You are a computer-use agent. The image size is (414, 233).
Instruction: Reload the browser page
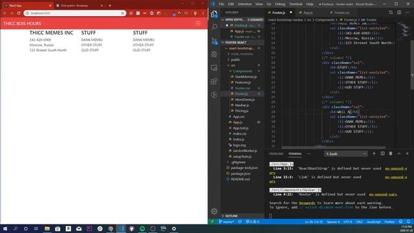[x=19, y=13]
